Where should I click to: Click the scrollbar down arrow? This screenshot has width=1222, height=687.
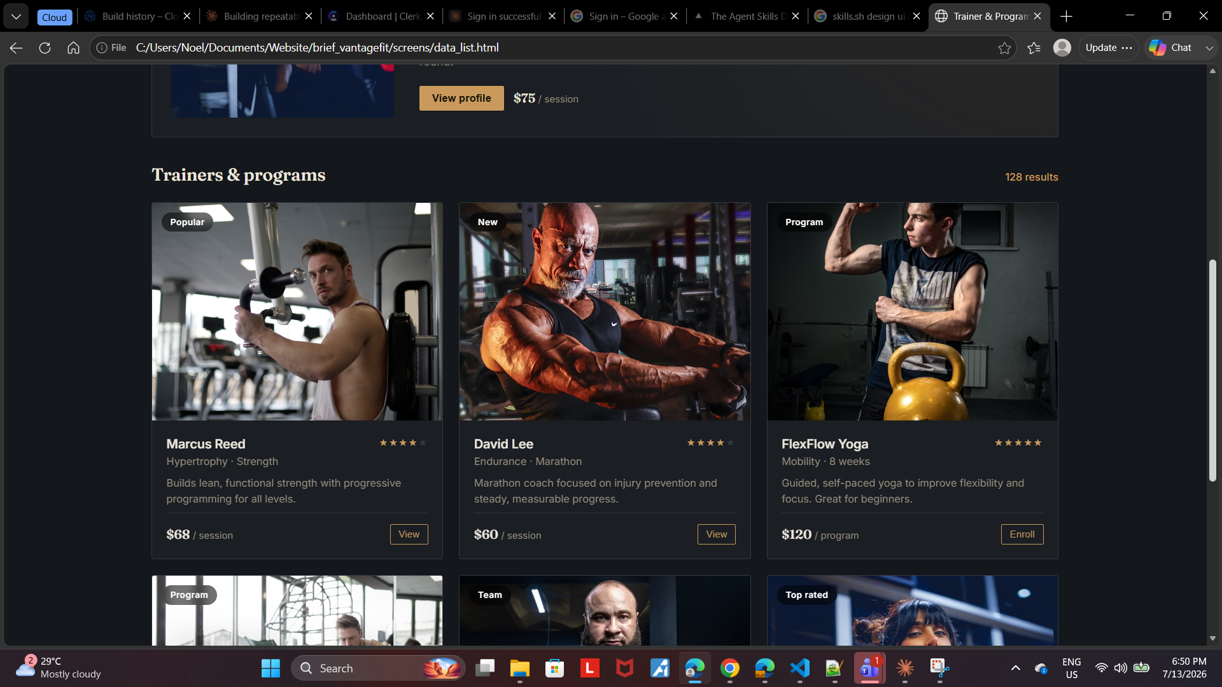[x=1212, y=638]
